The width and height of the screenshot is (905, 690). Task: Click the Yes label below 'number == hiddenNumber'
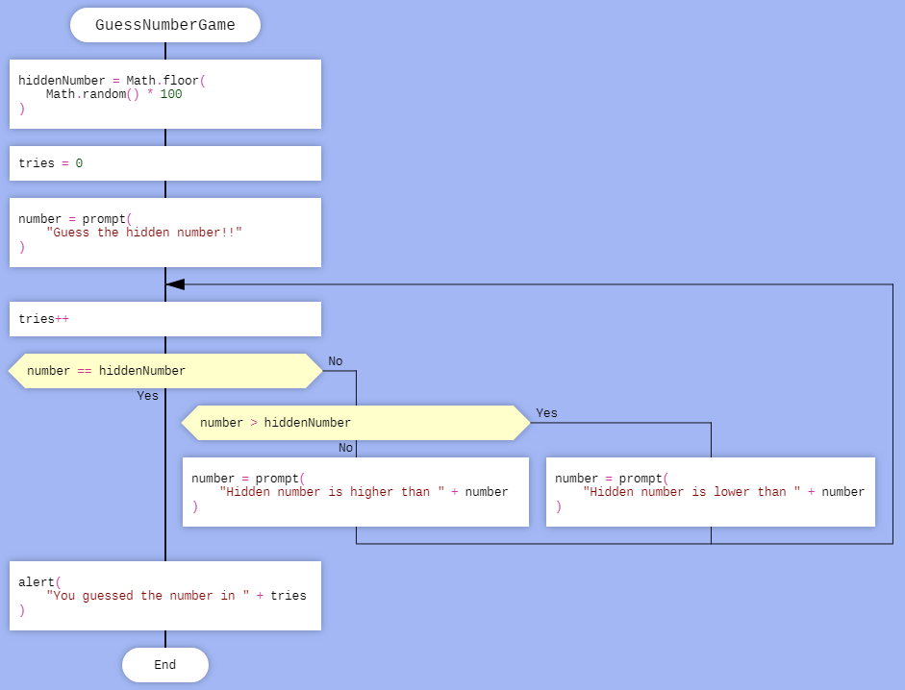[147, 396]
